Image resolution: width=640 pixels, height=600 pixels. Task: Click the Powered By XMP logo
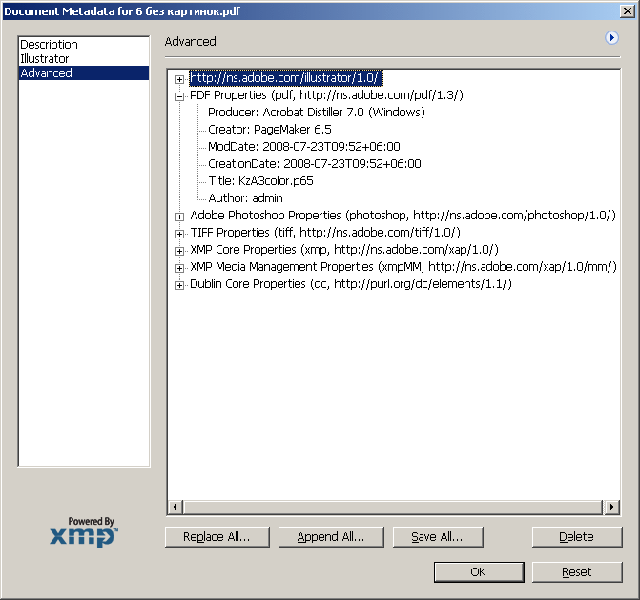[84, 532]
